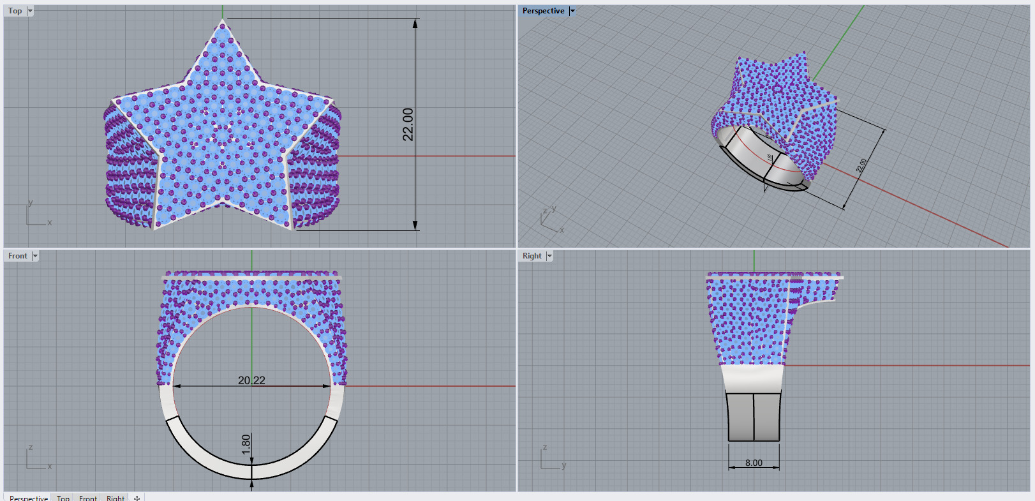Click the Right viewport title label

[532, 256]
